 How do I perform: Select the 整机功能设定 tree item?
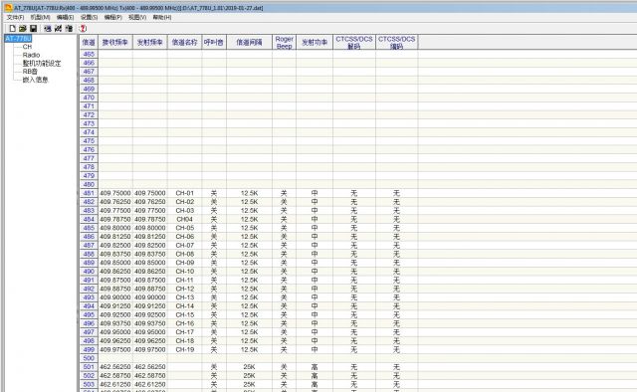(42, 64)
